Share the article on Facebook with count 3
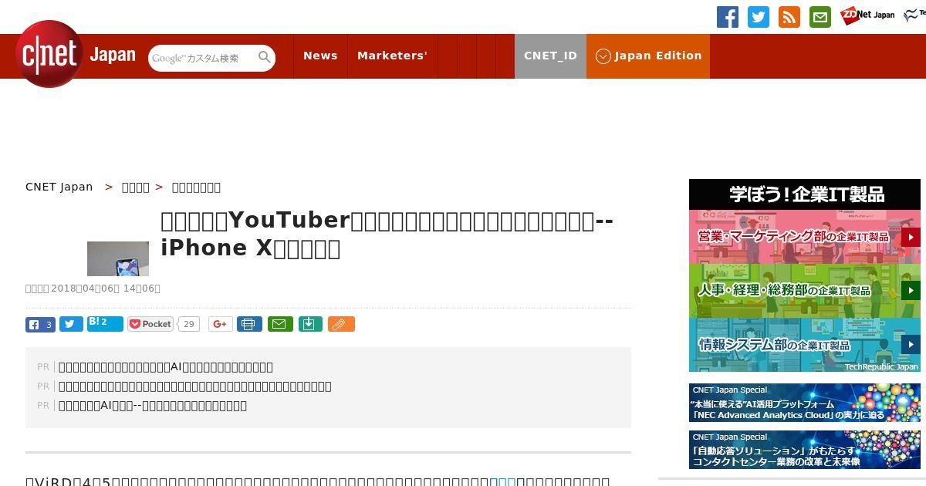Screen dimensions: 926x486 point(40,324)
